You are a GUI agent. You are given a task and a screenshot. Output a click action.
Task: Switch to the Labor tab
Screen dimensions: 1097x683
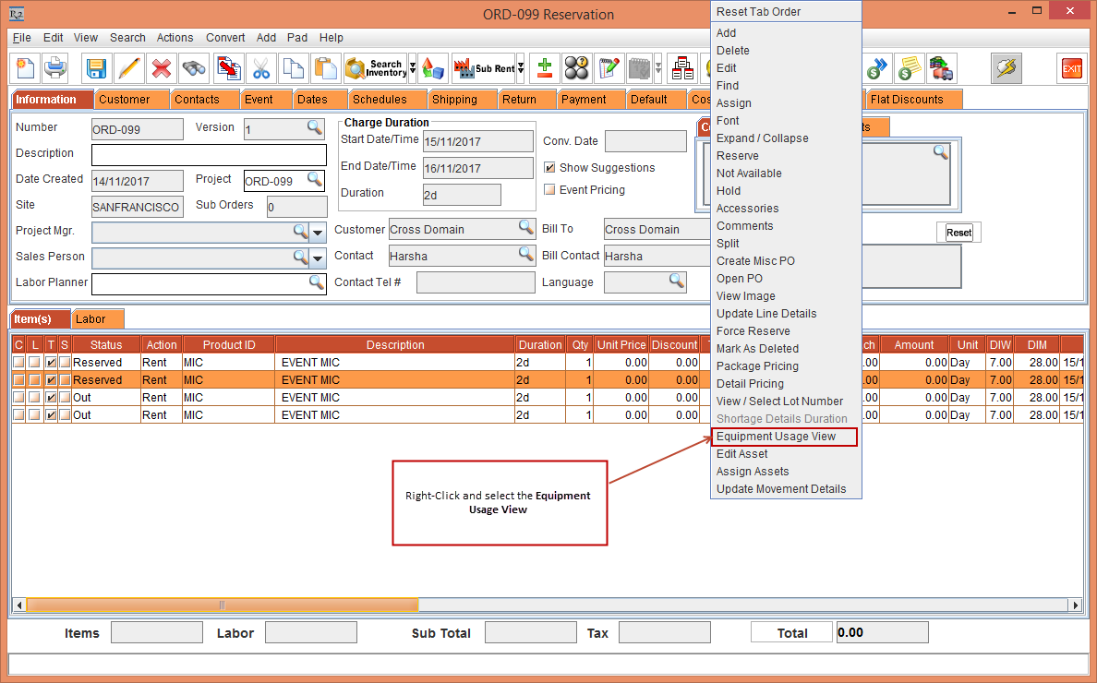pyautogui.click(x=90, y=319)
